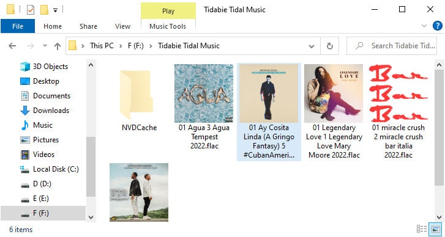Click Tidabie Tidal Music in the address path
This screenshot has height=237, width=445.
click(x=189, y=46)
